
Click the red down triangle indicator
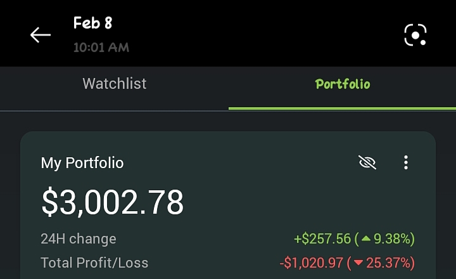tap(358, 263)
